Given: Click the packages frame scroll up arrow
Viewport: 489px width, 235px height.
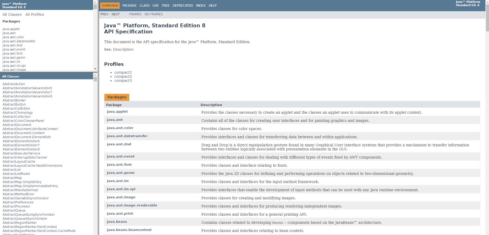Looking at the screenshot, I should pos(95,2).
